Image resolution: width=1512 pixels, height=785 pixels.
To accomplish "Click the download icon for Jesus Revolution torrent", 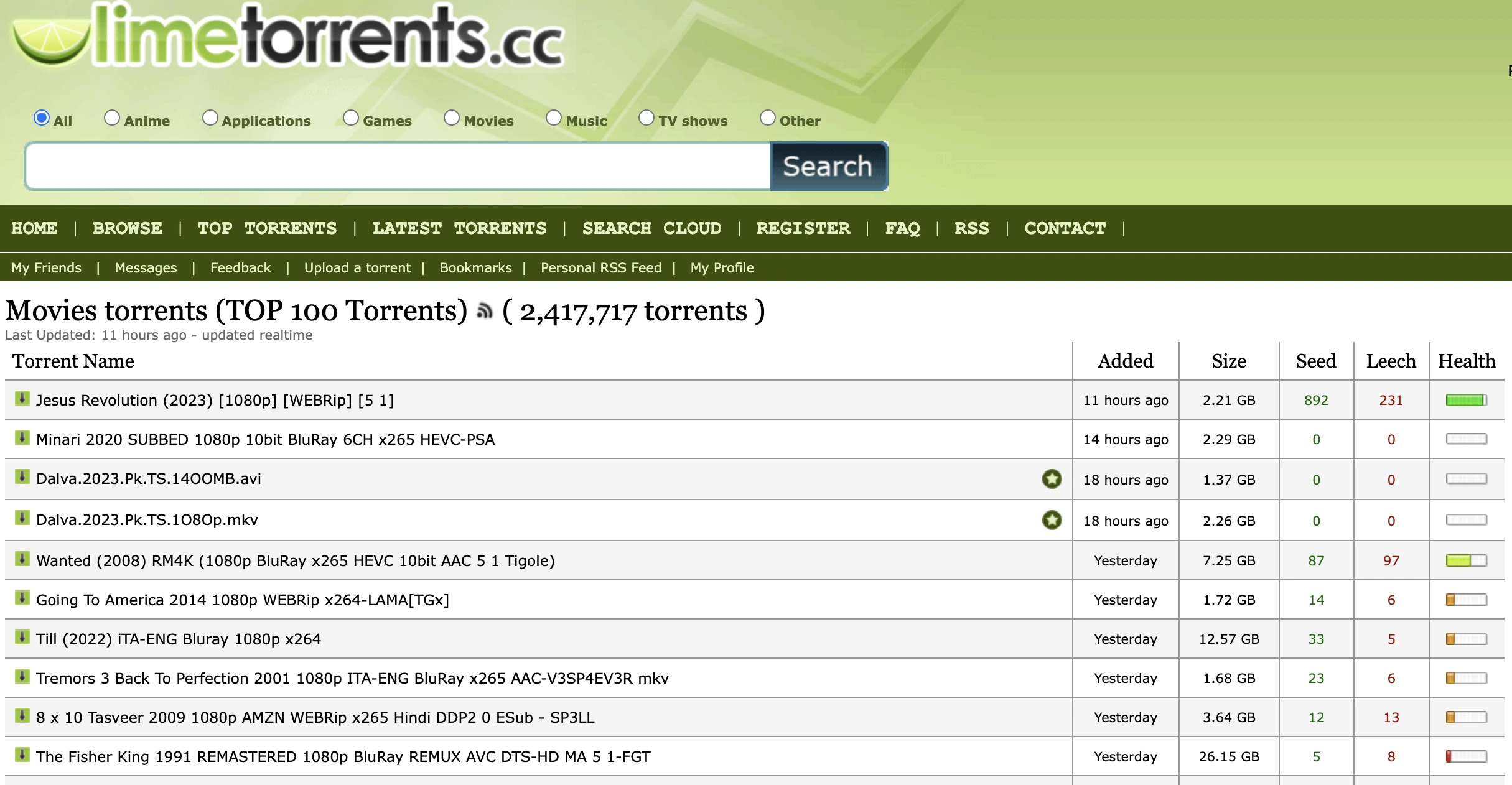I will coord(22,399).
